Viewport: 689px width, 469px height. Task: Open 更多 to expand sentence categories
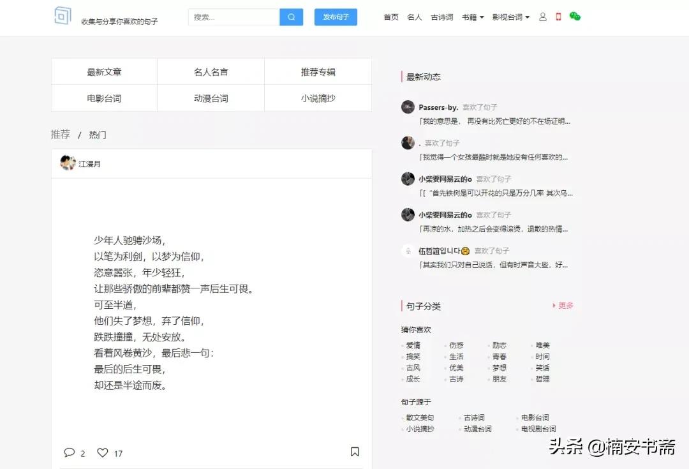pos(565,306)
